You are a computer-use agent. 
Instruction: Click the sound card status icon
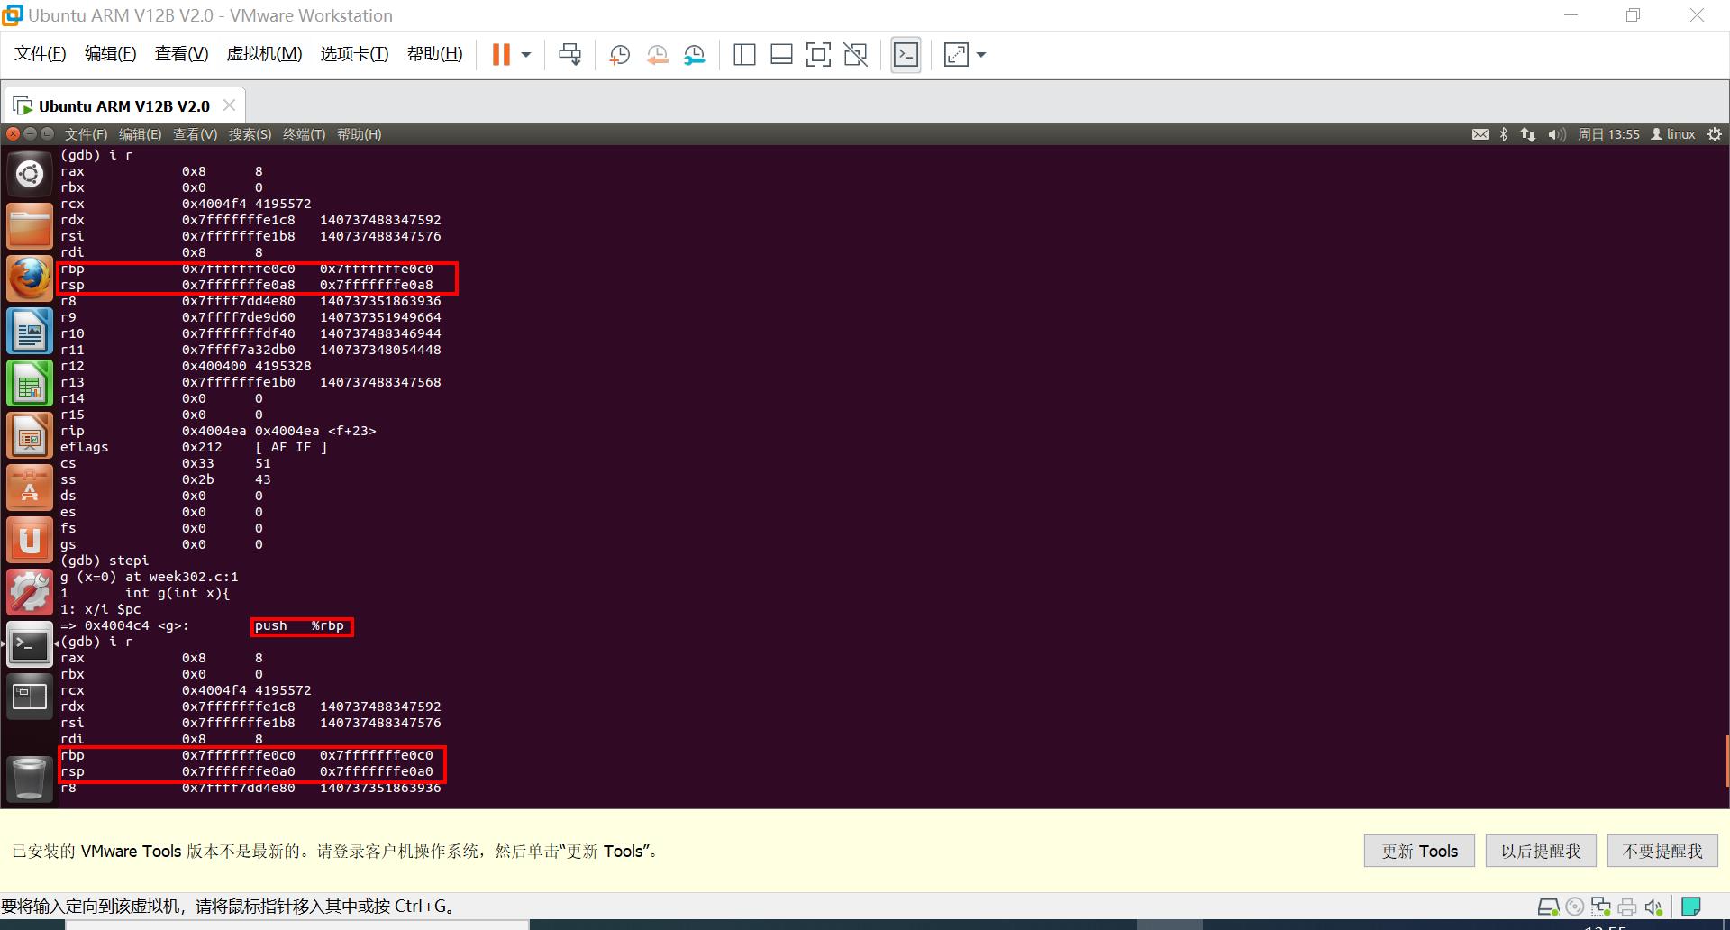(1653, 907)
